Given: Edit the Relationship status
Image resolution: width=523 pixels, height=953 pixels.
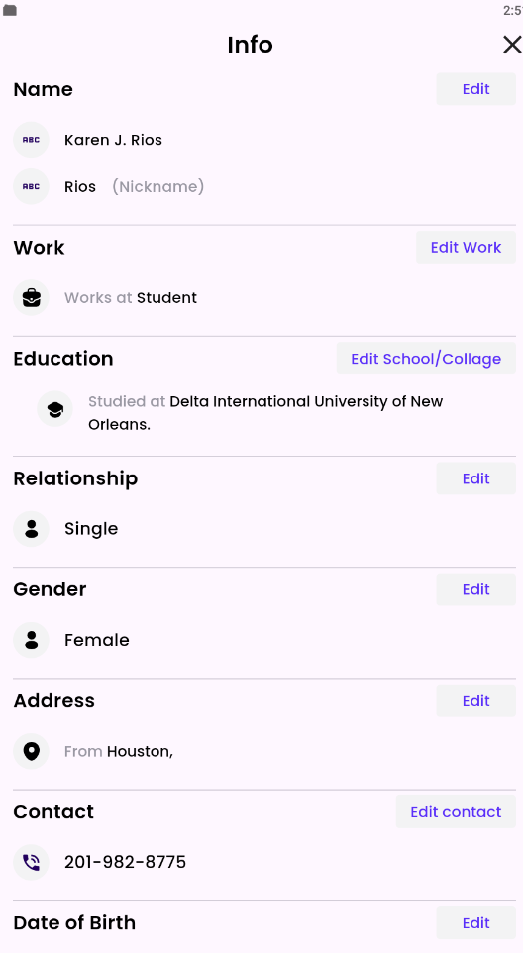Looking at the screenshot, I should tap(476, 478).
